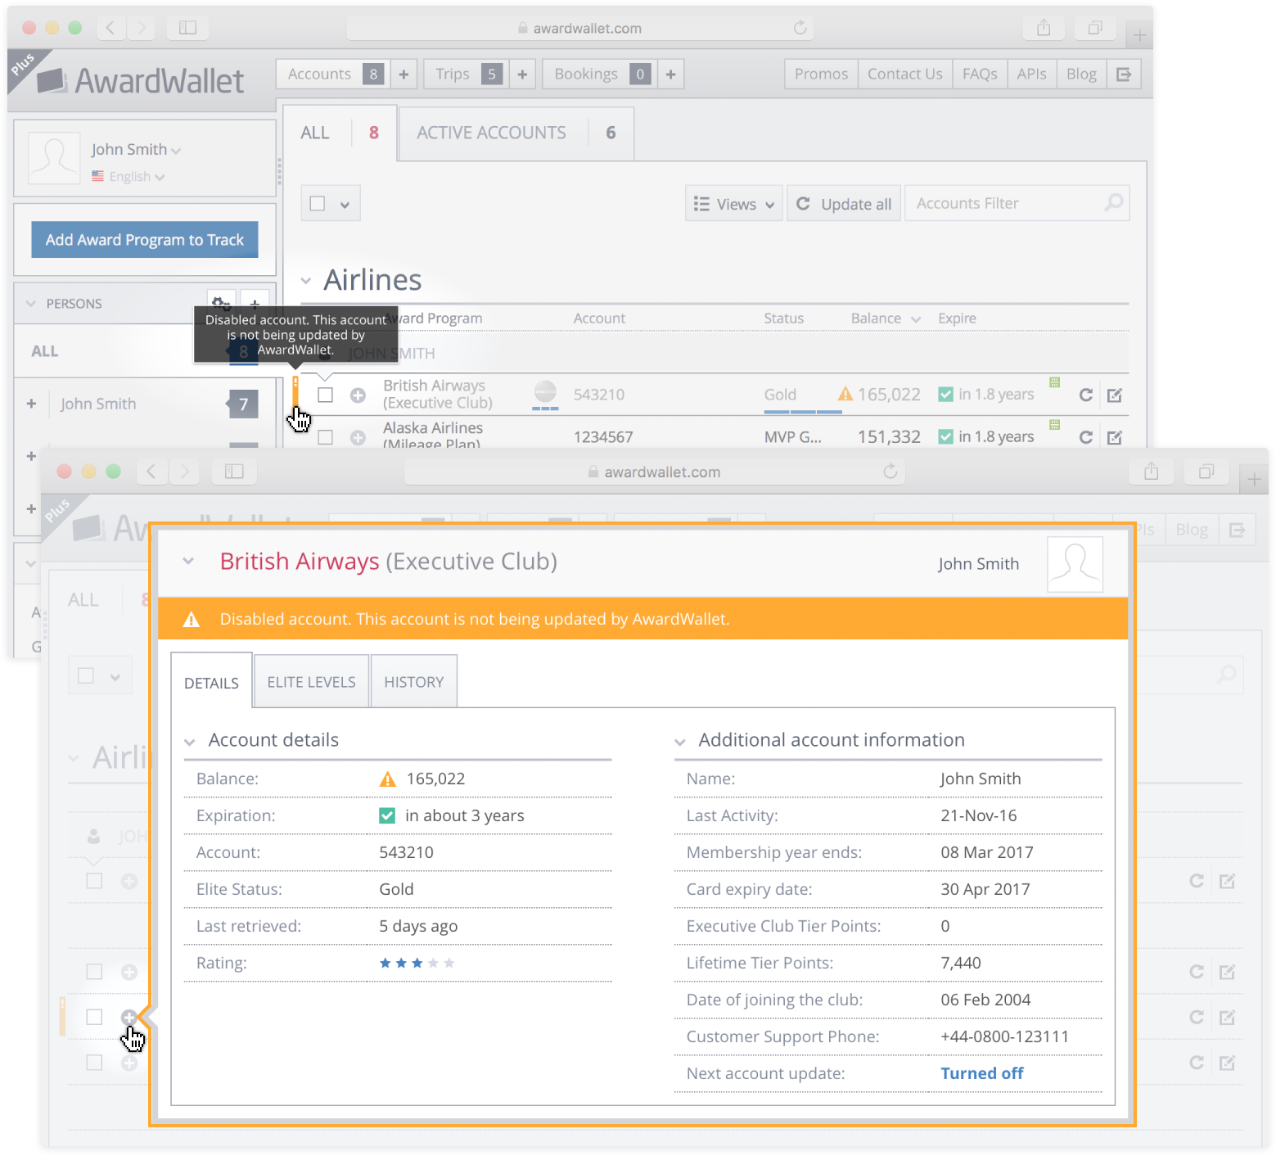The width and height of the screenshot is (1276, 1156).
Task: Open the FAQs menu item
Action: 980,74
